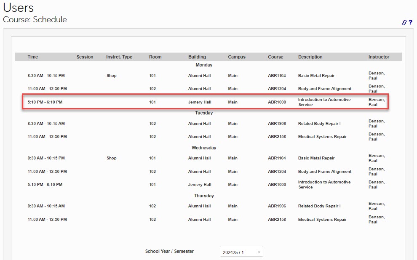417x260 pixels.
Task: Click Wednesday's Body and Frame Alignment description
Action: (324, 172)
